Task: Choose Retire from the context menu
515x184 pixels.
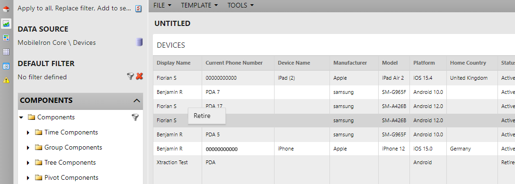Action: click(206, 116)
